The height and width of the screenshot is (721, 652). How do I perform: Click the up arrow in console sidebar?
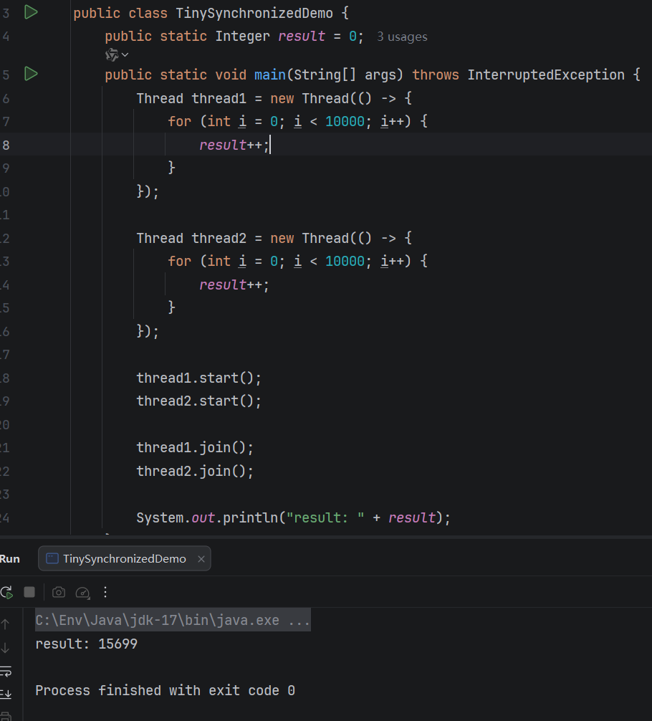click(x=6, y=624)
